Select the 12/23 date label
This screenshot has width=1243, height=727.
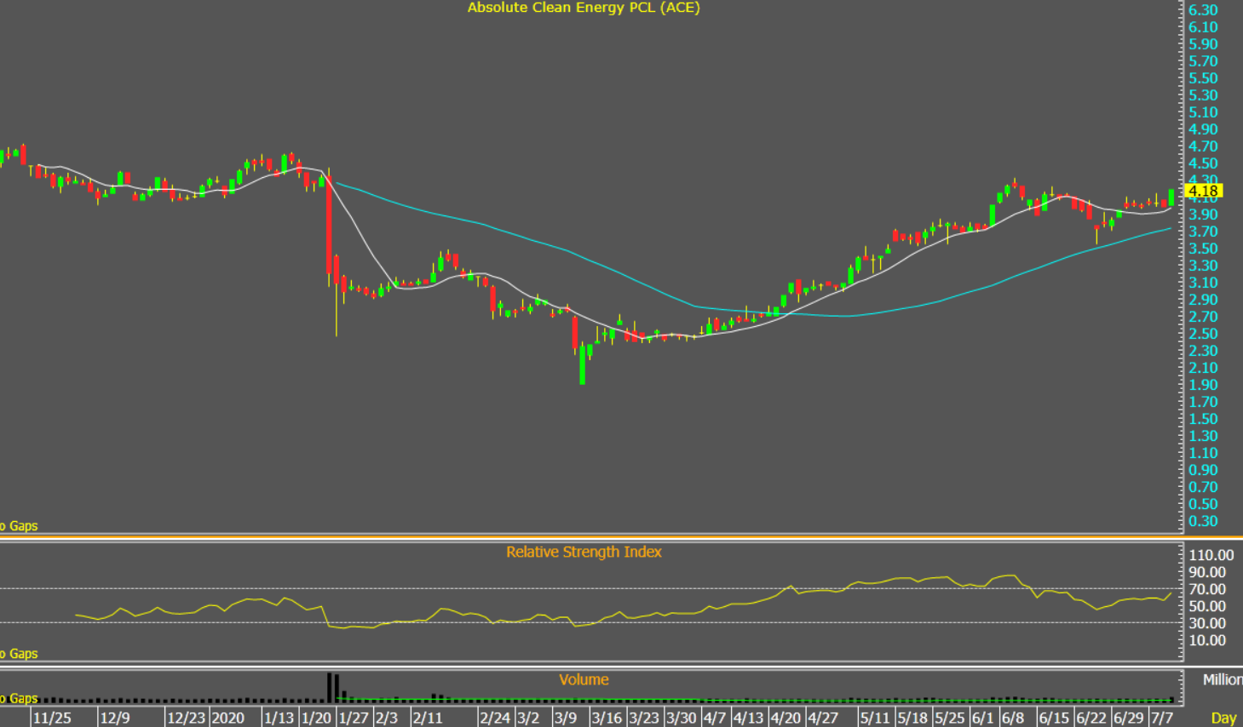coord(186,718)
